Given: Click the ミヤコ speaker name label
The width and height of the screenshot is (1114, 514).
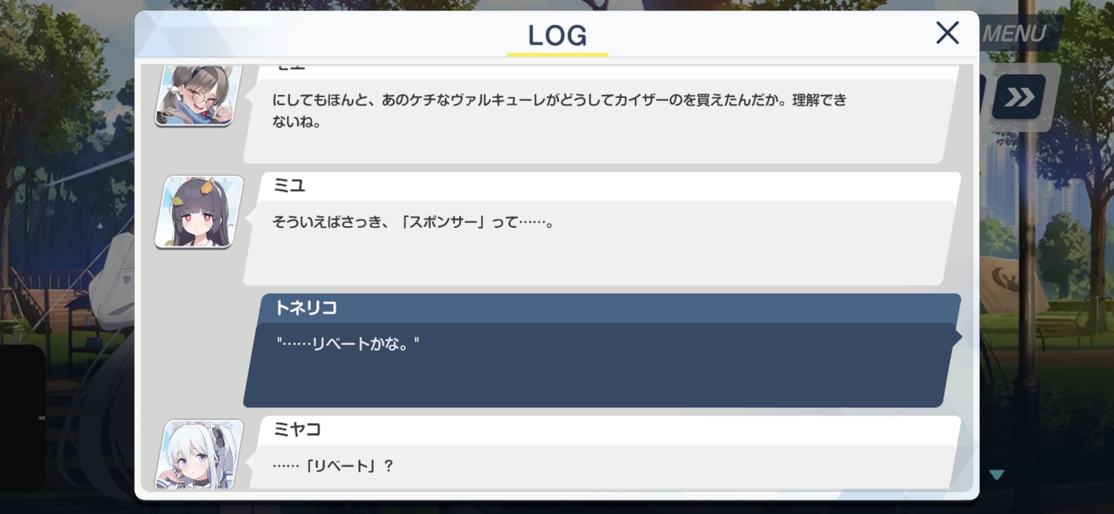Looking at the screenshot, I should [297, 430].
